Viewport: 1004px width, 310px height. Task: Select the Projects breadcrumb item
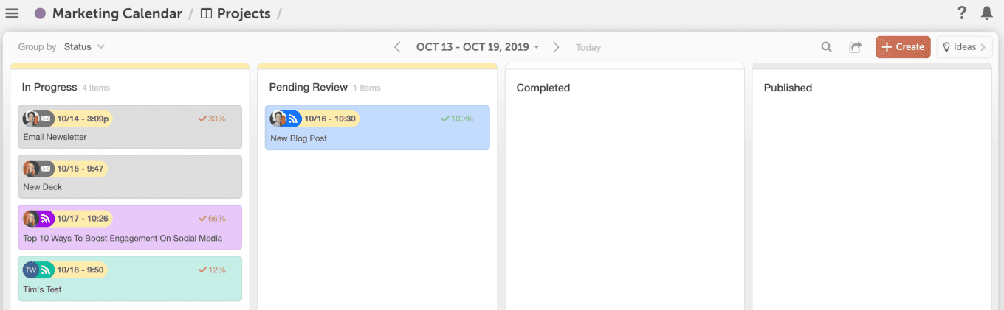click(x=235, y=13)
